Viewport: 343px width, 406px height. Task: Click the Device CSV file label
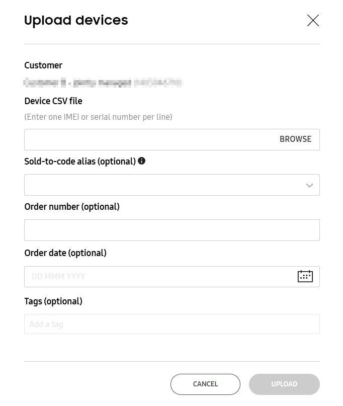[x=53, y=101]
